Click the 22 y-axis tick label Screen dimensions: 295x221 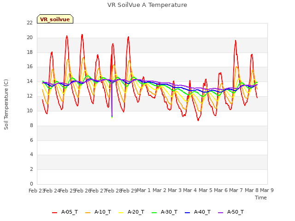(29, 23)
